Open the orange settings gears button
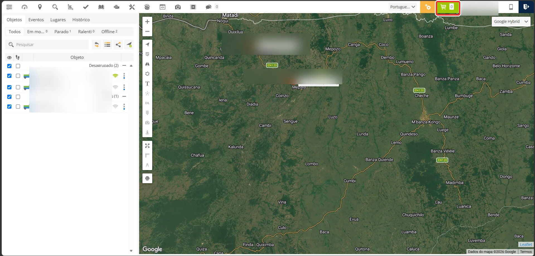The width and height of the screenshot is (535, 256). (428, 7)
